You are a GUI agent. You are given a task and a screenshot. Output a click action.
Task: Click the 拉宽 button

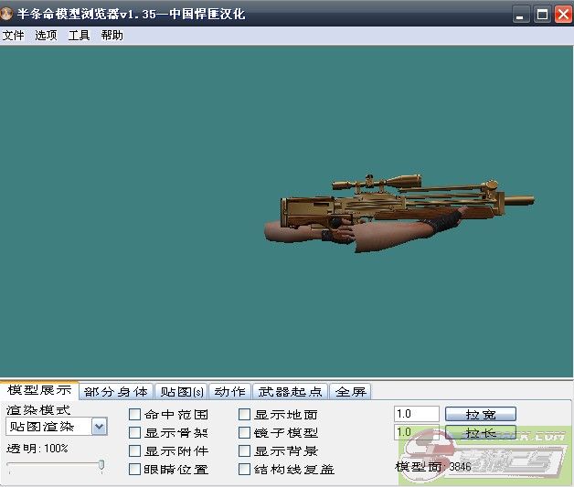click(481, 415)
